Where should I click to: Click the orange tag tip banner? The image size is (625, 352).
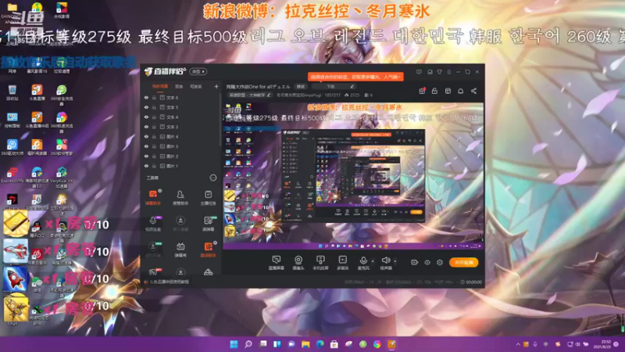click(x=355, y=77)
